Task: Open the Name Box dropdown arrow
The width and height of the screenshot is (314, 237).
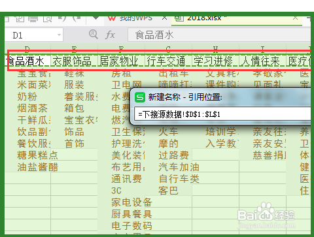Action: coord(59,35)
